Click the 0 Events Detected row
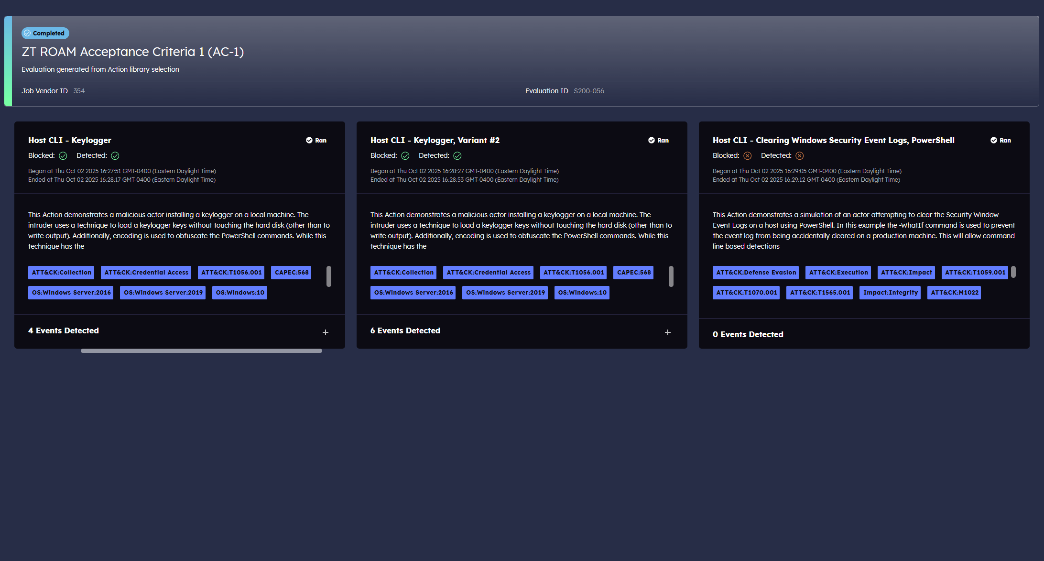1044x561 pixels. 748,334
